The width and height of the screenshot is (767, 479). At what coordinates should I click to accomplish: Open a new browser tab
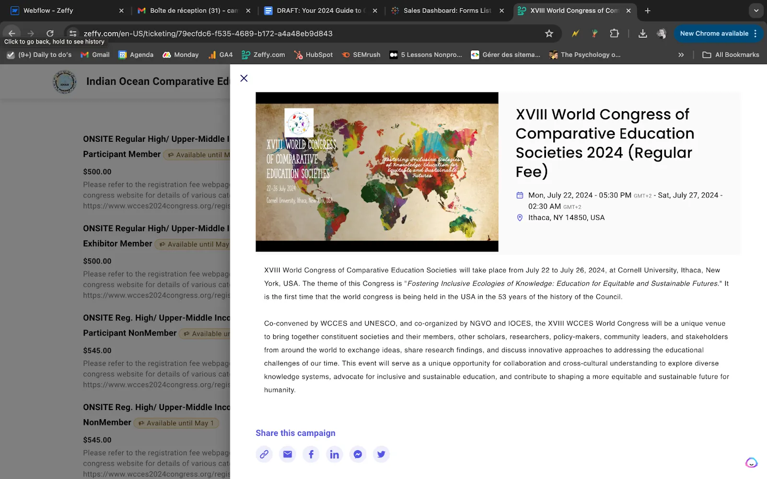pyautogui.click(x=648, y=11)
